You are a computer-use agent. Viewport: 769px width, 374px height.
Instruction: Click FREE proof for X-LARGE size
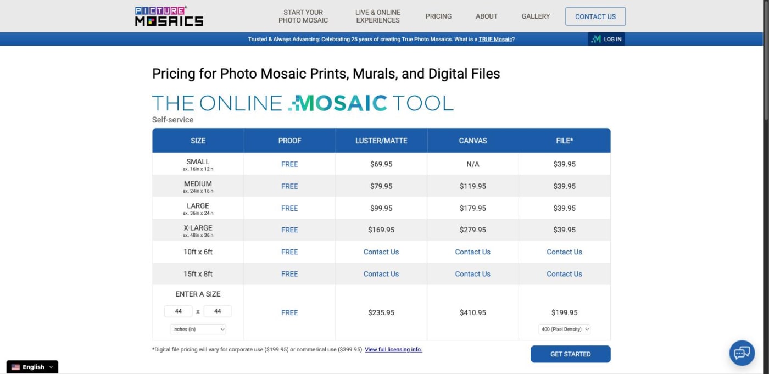289,230
